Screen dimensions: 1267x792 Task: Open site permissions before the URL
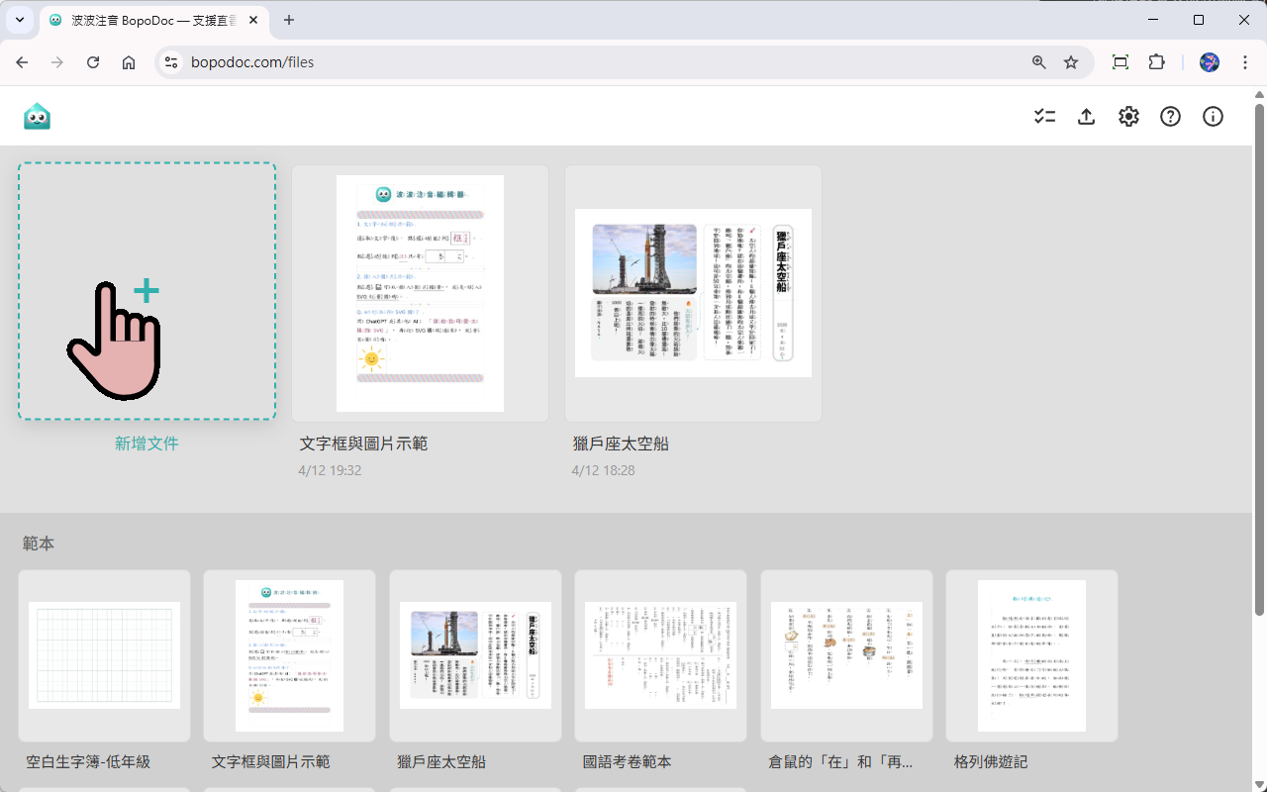pyautogui.click(x=171, y=61)
